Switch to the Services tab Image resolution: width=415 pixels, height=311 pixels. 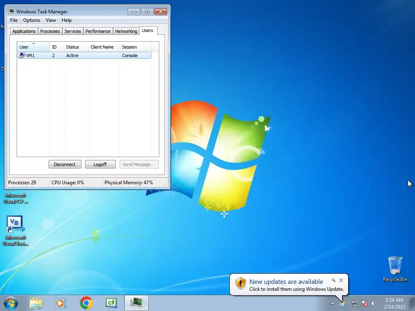73,31
